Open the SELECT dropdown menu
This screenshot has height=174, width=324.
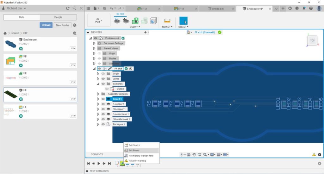coord(183,27)
